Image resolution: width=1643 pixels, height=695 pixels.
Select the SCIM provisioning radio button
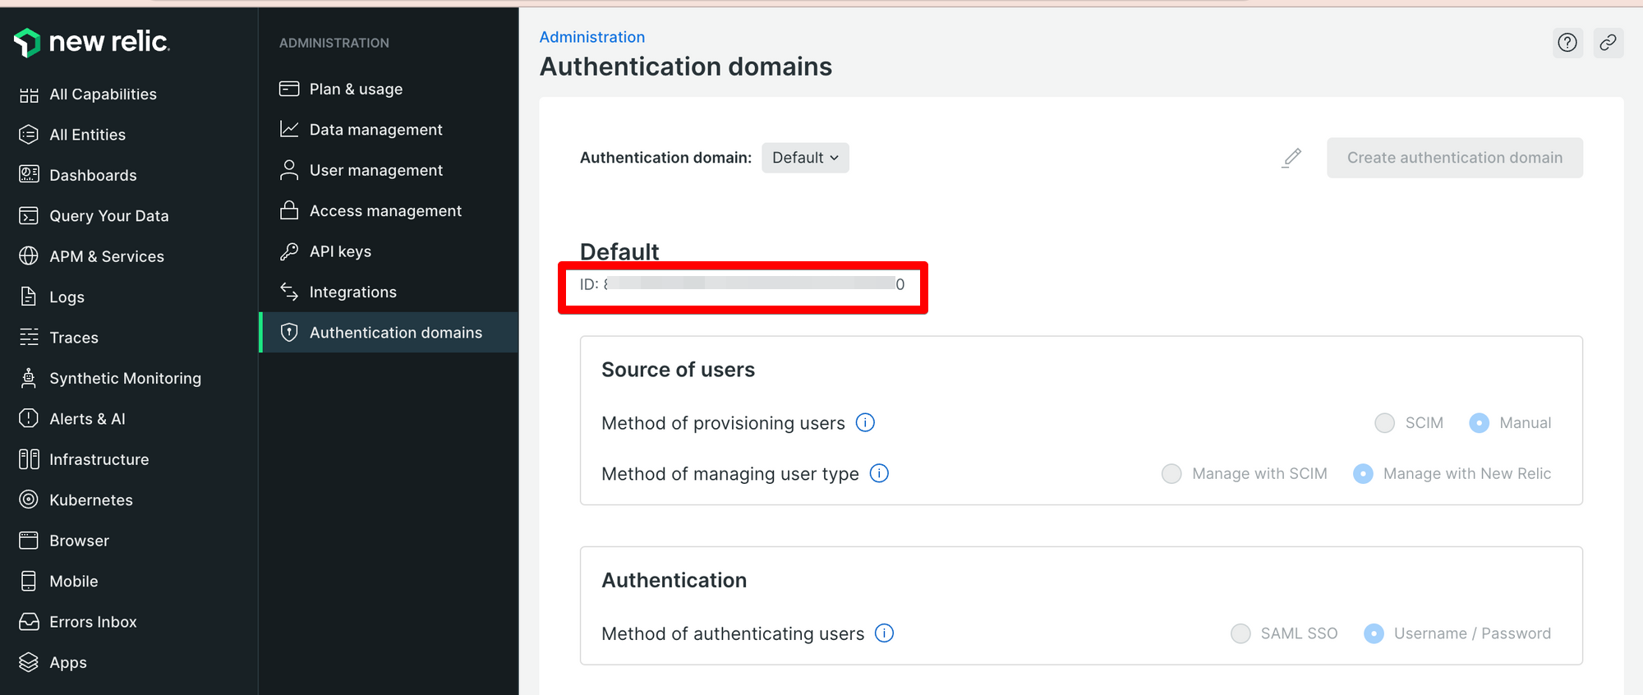click(1385, 423)
